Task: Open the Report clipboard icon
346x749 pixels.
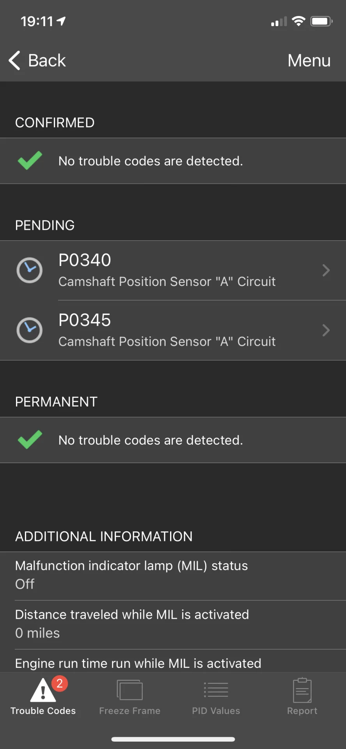Action: 302,690
